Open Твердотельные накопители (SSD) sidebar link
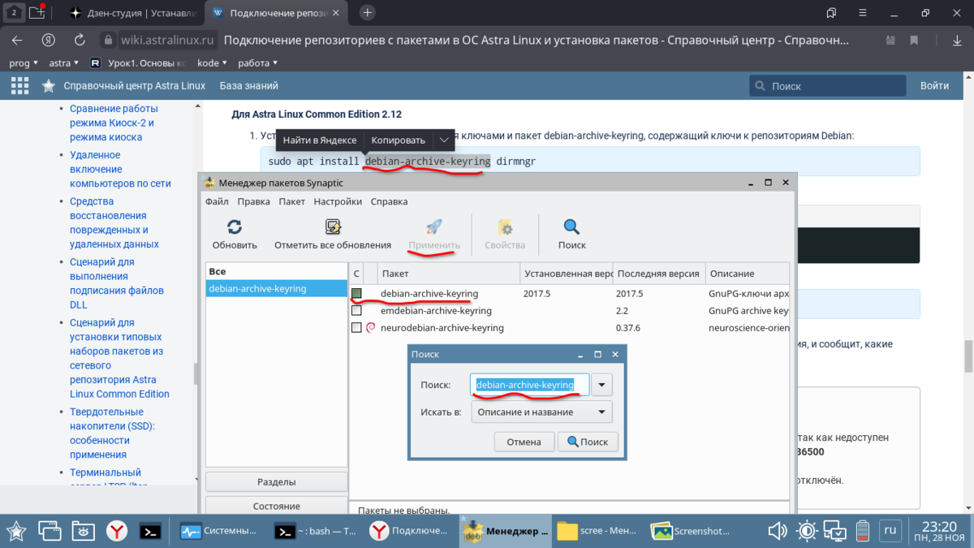Viewport: 974px width, 548px height. 112,434
